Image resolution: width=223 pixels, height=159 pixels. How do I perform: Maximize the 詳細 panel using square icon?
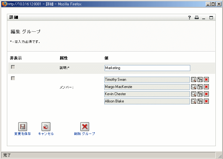(x=211, y=18)
